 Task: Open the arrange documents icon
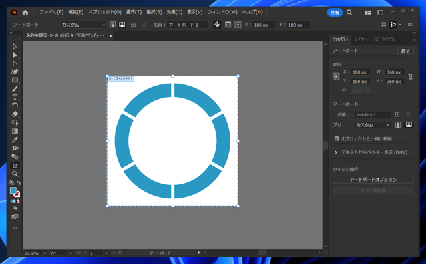point(367,13)
